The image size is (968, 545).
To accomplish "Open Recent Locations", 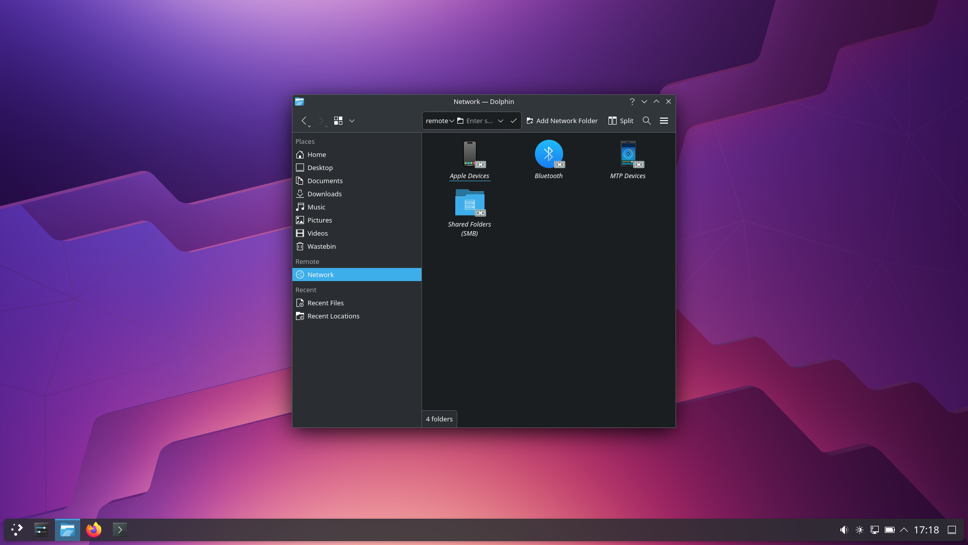I will (356, 316).
